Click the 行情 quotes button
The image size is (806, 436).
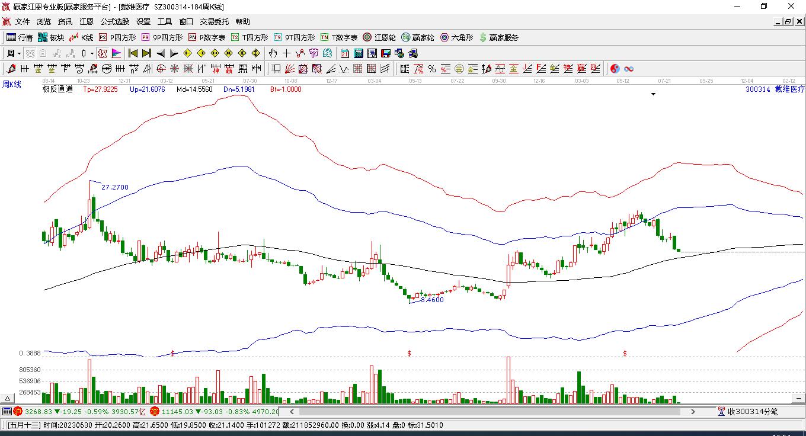click(20, 37)
